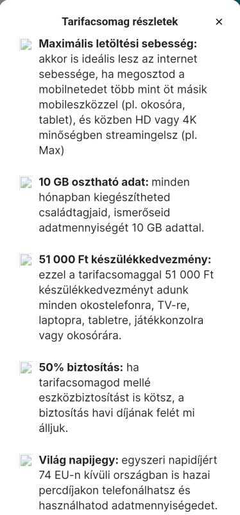Click icon beside 50% biztosítás
240x515 pixels.
pyautogui.click(x=26, y=368)
